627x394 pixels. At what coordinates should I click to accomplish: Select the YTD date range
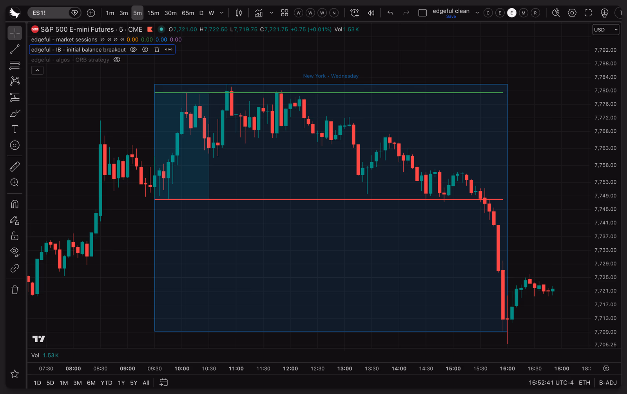click(107, 383)
